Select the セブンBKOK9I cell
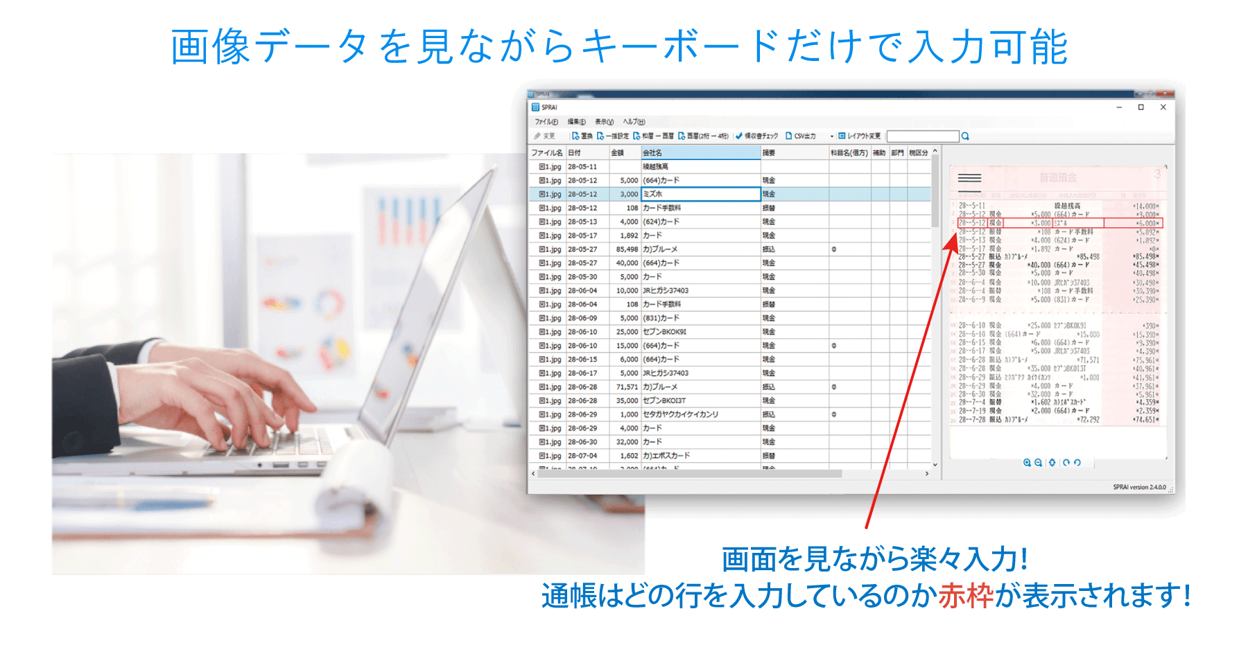This screenshot has width=1248, height=645. (x=700, y=332)
